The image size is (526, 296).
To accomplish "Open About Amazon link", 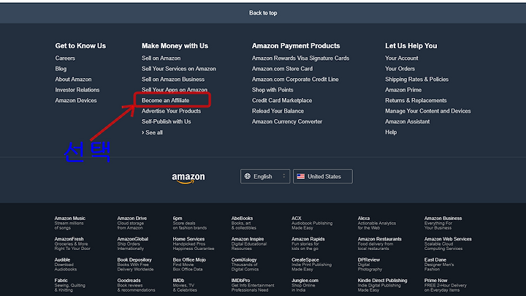I will [73, 79].
